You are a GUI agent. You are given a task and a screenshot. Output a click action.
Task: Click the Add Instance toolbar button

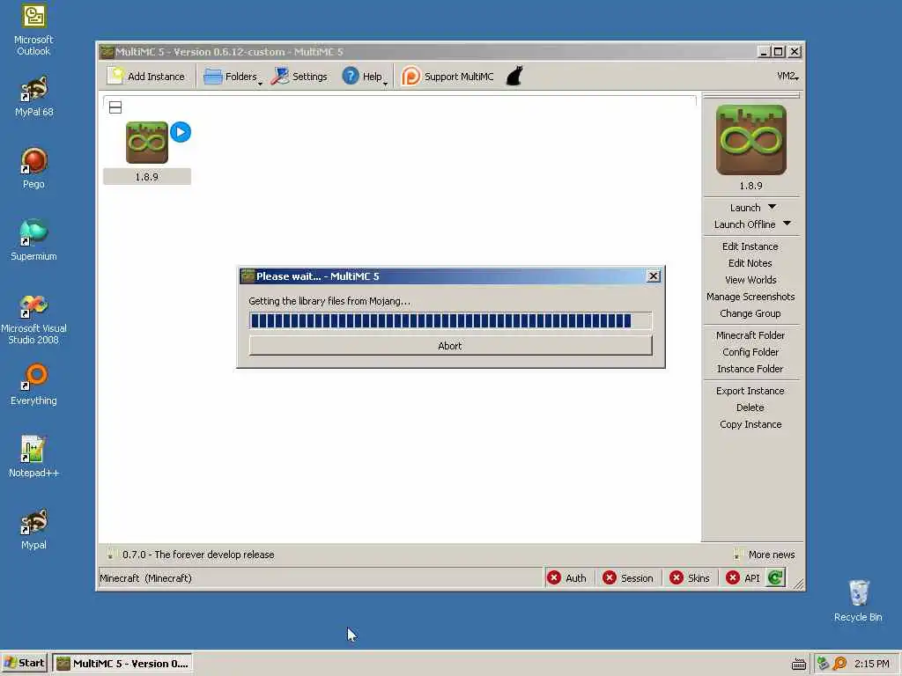(x=147, y=77)
